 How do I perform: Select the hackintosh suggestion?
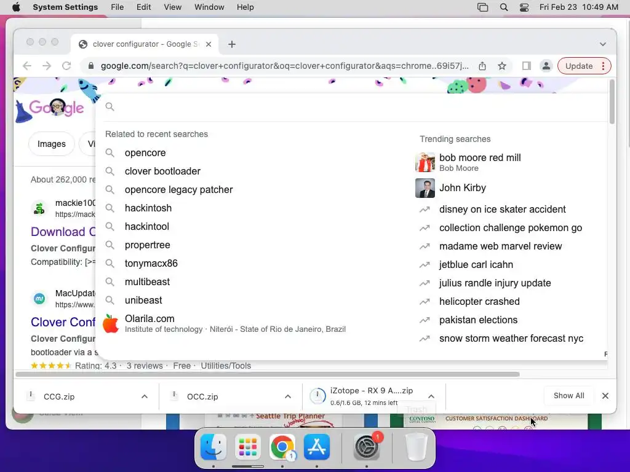coord(148,208)
